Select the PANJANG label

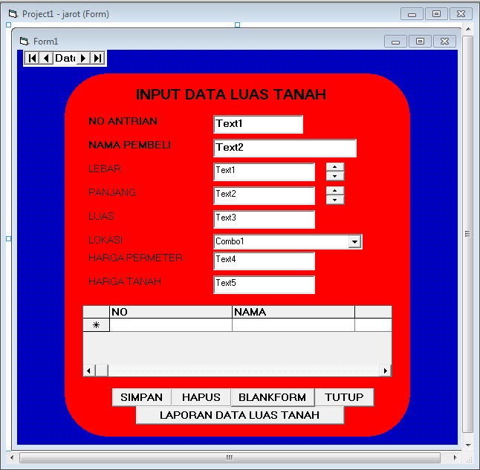pos(112,192)
